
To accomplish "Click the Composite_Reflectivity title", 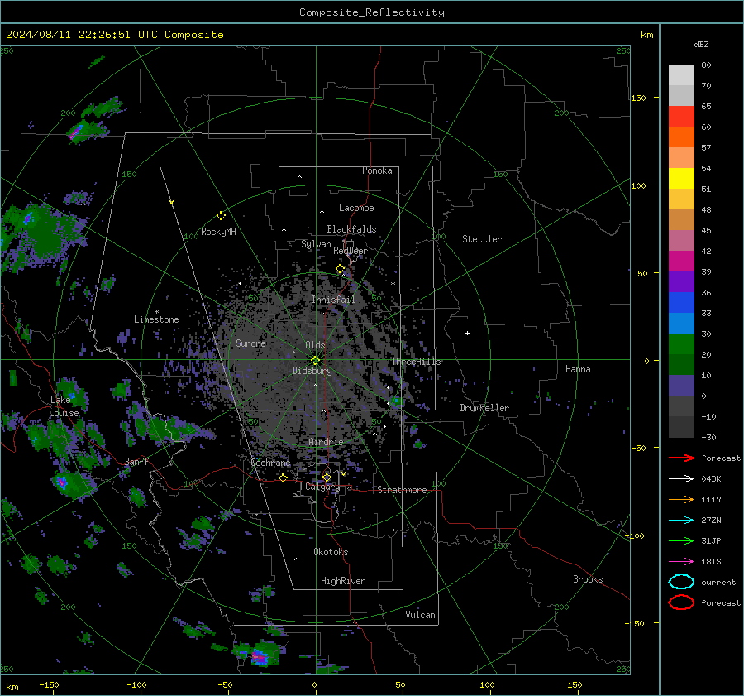I will [x=371, y=12].
